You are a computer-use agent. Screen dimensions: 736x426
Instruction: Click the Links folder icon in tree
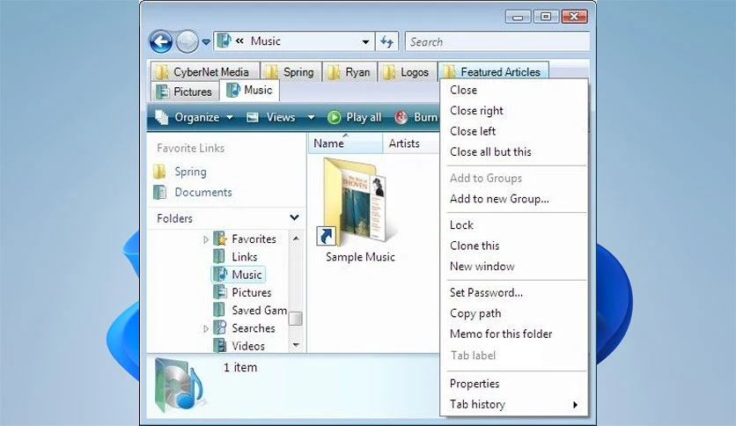click(220, 257)
